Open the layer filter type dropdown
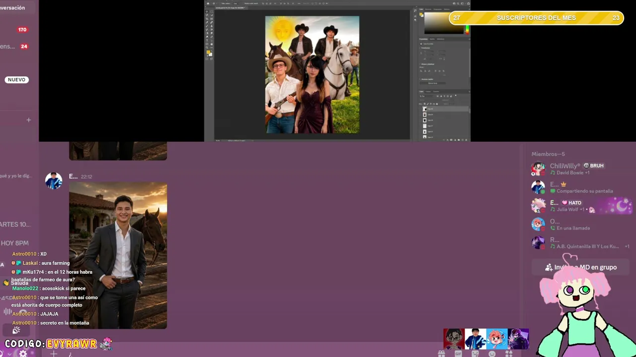The image size is (636, 357). (425, 96)
